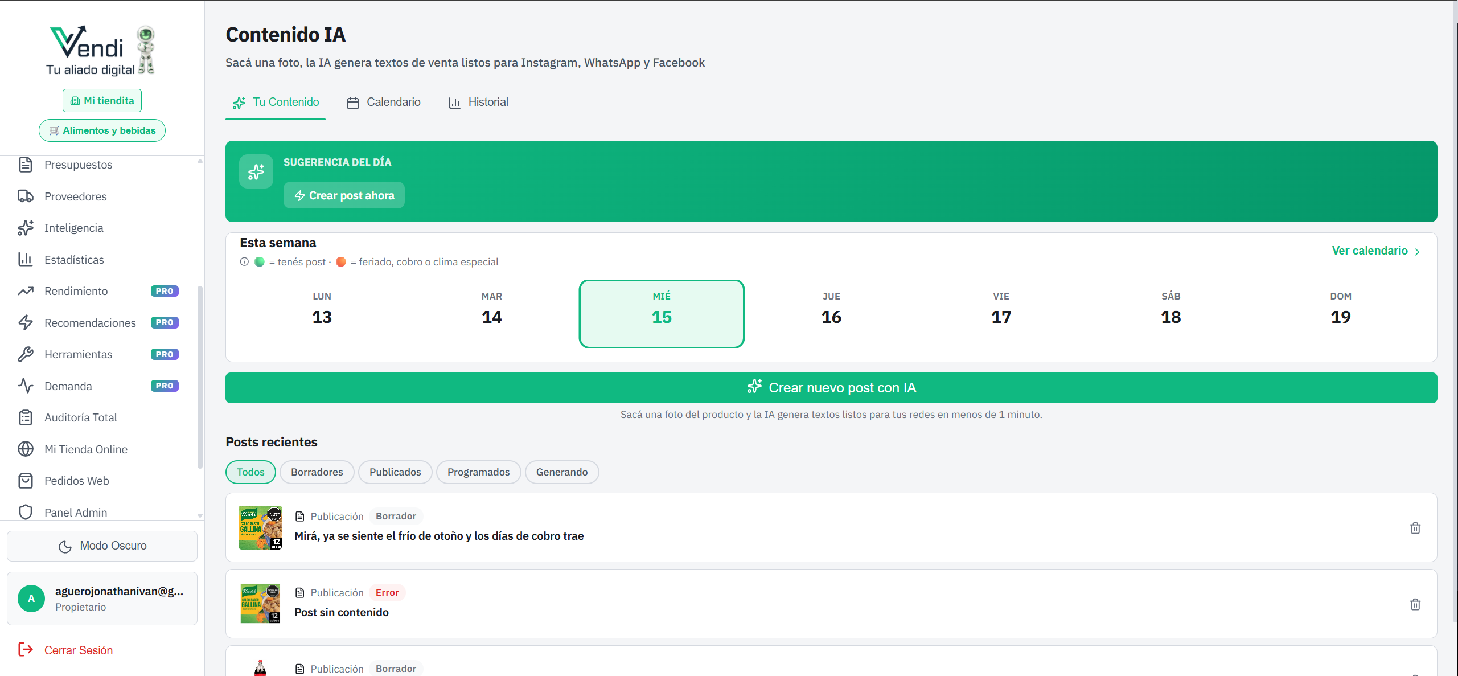Viewport: 1458px width, 676px height.
Task: Select Wednesday 15 in the week view
Action: click(x=662, y=313)
